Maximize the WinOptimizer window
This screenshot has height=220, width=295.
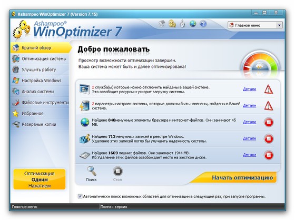(264, 13)
